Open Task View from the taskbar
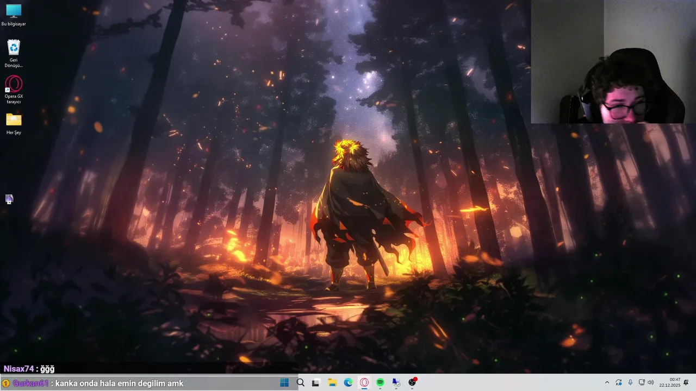Screen dimensions: 696x391 316,382
